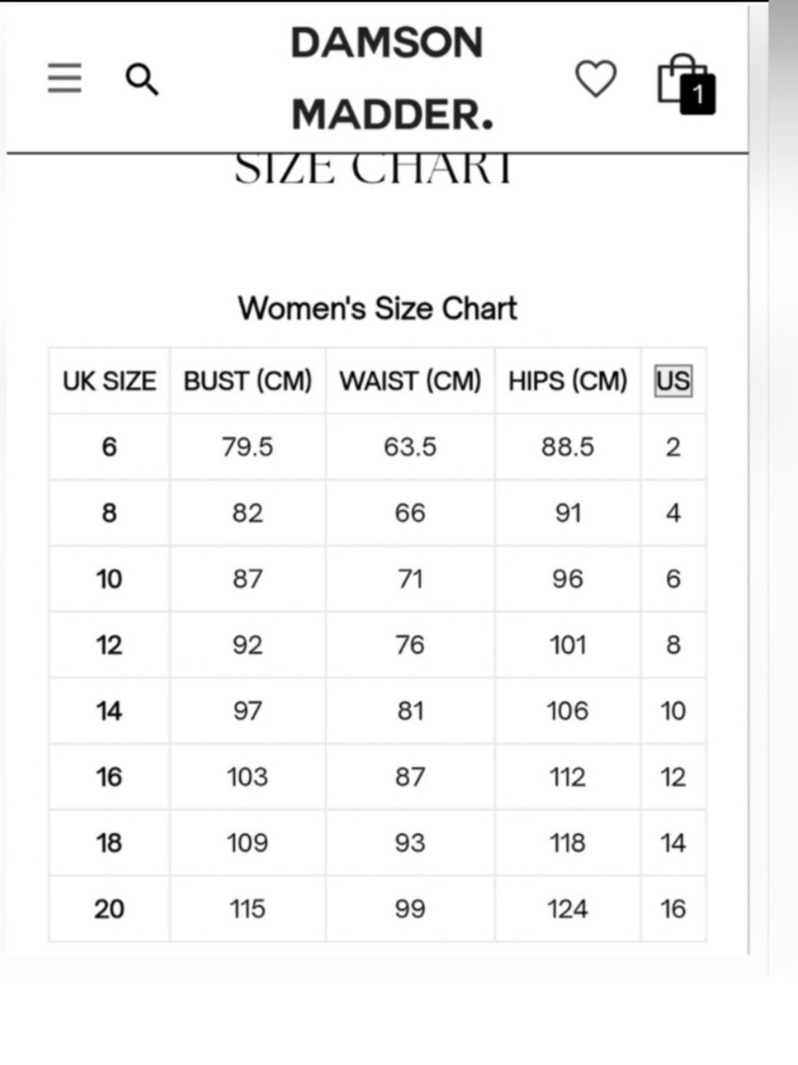Go to Damson Madder homepage logo
798x1065 pixels.
point(391,78)
